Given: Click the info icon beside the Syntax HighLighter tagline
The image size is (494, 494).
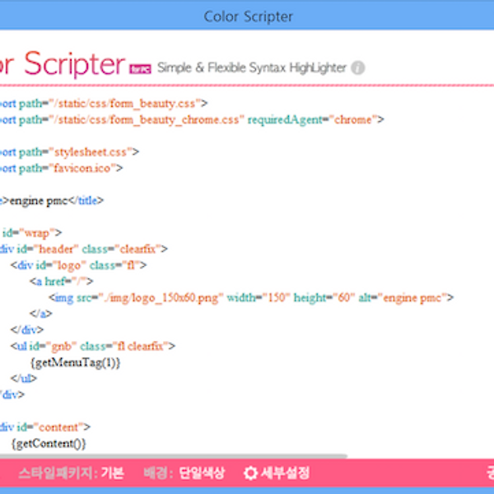Looking at the screenshot, I should (x=357, y=68).
